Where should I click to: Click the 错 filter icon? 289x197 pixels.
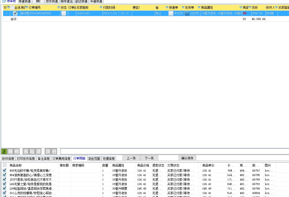(11, 151)
